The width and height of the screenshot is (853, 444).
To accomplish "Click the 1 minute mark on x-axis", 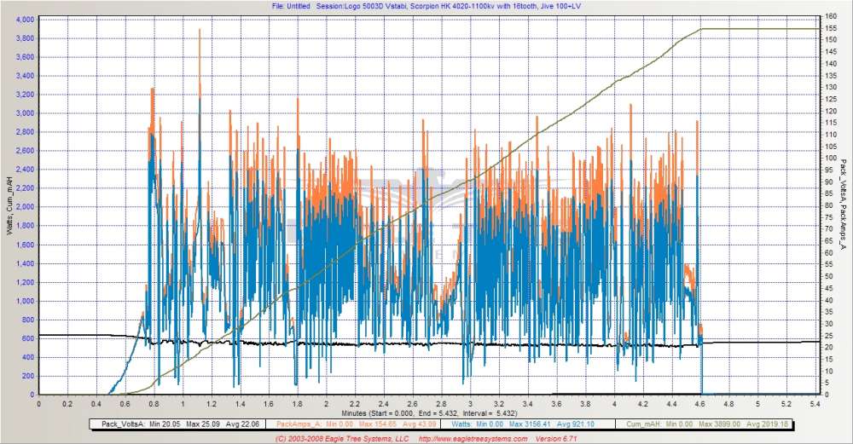I will (x=183, y=403).
